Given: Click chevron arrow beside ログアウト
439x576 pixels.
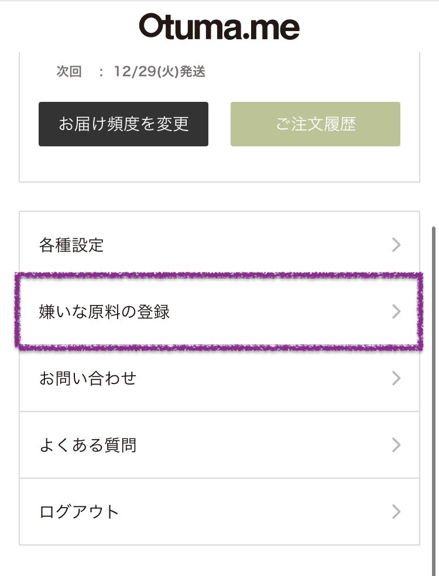Looking at the screenshot, I should (x=396, y=512).
